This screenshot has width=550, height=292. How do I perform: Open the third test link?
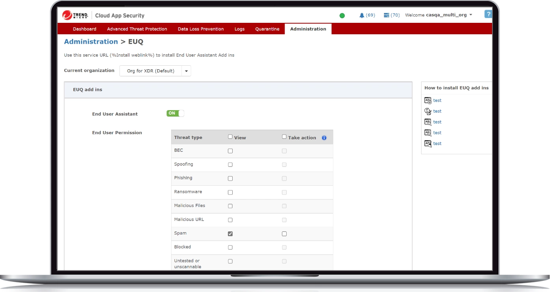(x=437, y=122)
